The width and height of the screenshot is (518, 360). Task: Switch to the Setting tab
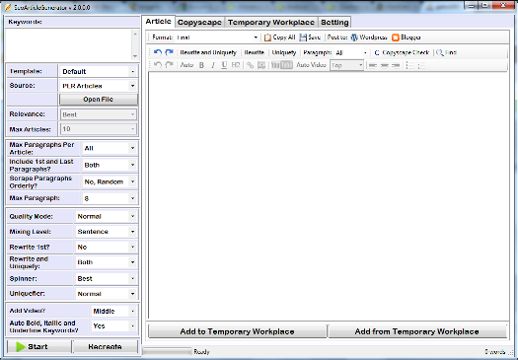[334, 22]
